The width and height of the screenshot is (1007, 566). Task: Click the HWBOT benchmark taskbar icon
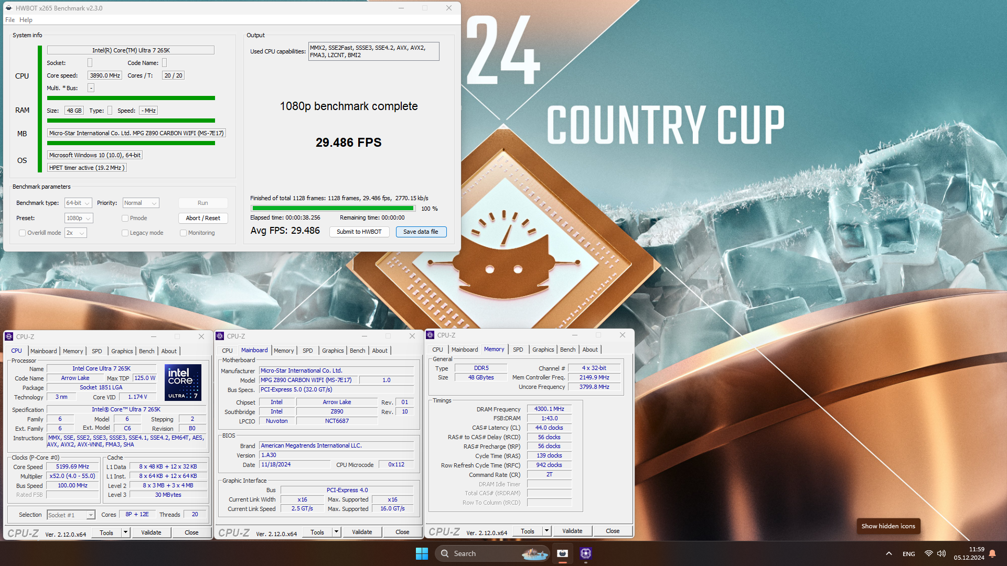click(562, 553)
